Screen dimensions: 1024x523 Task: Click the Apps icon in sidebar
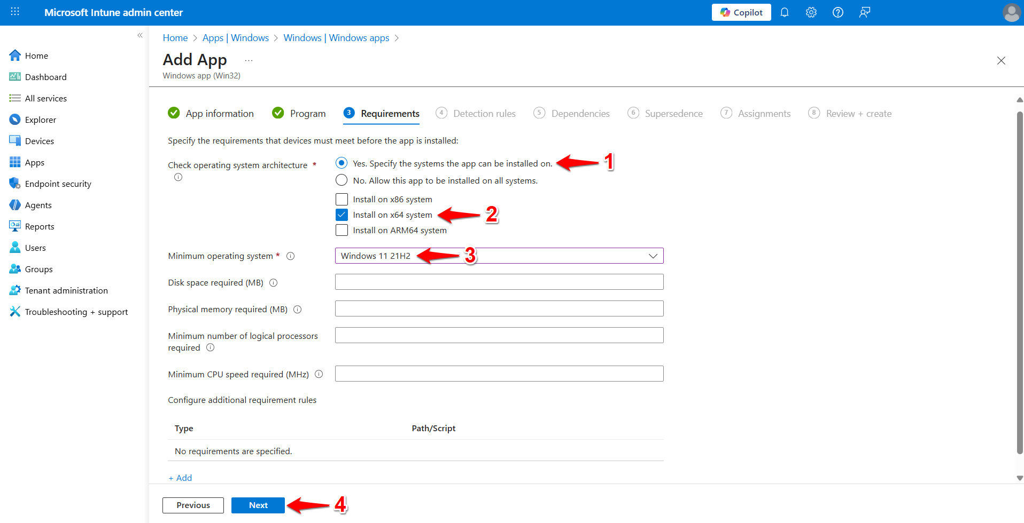15,162
